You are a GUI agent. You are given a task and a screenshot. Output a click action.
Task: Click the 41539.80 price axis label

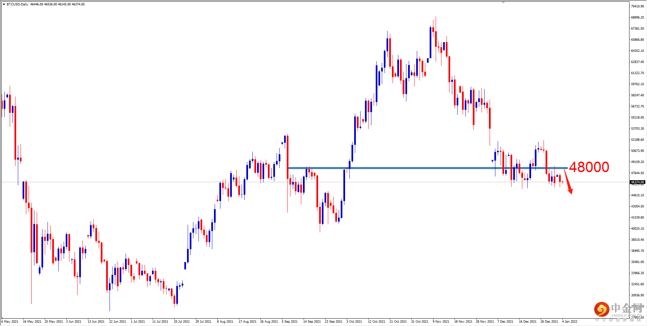pyautogui.click(x=638, y=218)
